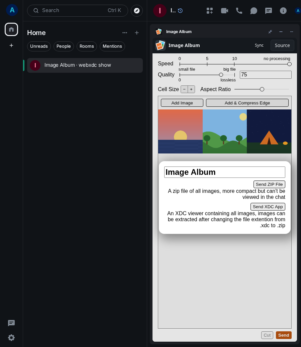The height and width of the screenshot is (347, 301).
Task: Open the Explore compass icon
Action: (x=137, y=11)
